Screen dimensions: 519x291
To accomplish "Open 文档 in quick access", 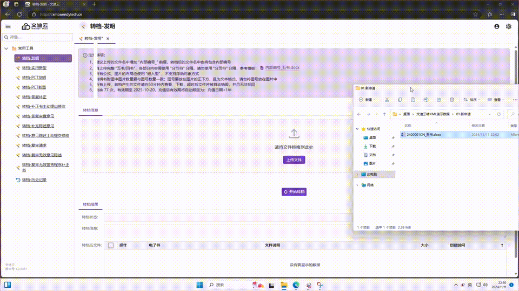I will click(x=372, y=155).
